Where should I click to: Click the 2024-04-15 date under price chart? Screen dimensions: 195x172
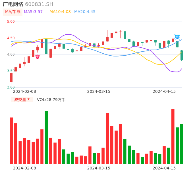(x=164, y=91)
